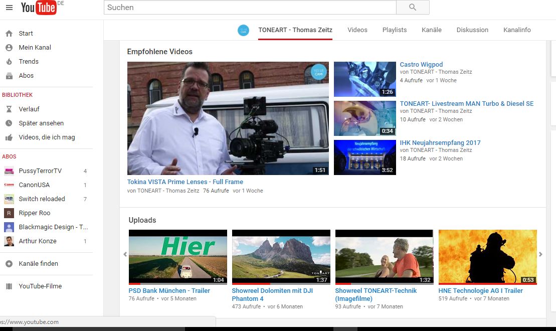Click the TONEART channel avatar icon
This screenshot has height=331, width=556.
pyautogui.click(x=243, y=30)
